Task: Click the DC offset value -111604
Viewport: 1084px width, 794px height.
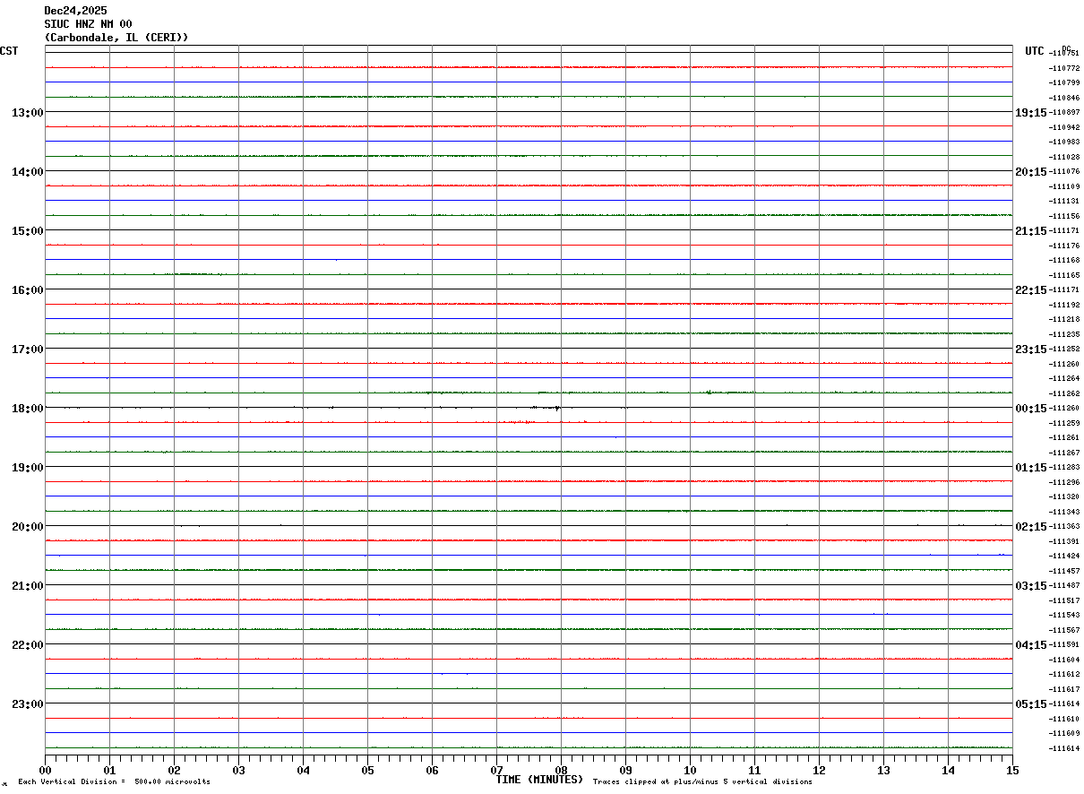Action: point(1064,660)
